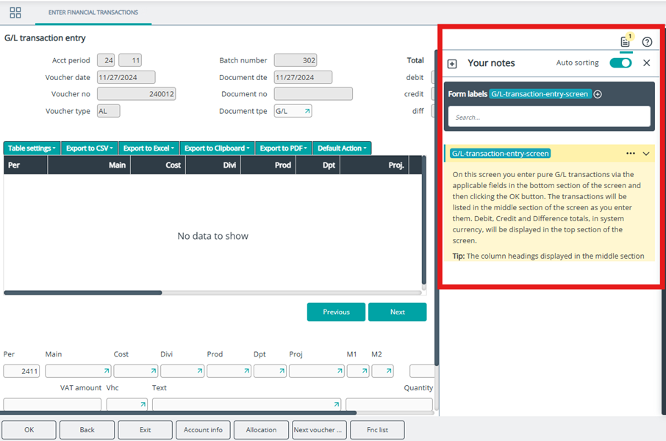Image resolution: width=666 pixels, height=441 pixels.
Task: Open the Export to Excel dropdown
Action: tap(148, 148)
